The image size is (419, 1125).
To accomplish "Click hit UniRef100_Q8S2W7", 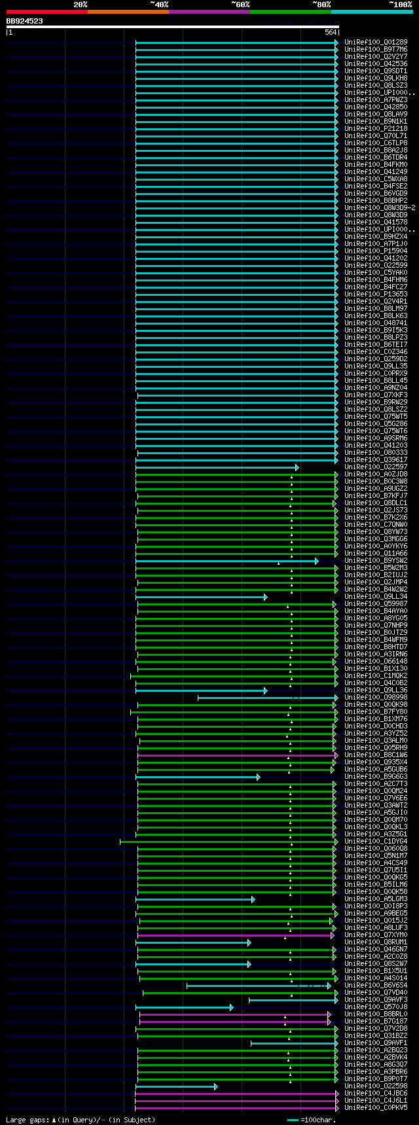I will pyautogui.click(x=376, y=964).
